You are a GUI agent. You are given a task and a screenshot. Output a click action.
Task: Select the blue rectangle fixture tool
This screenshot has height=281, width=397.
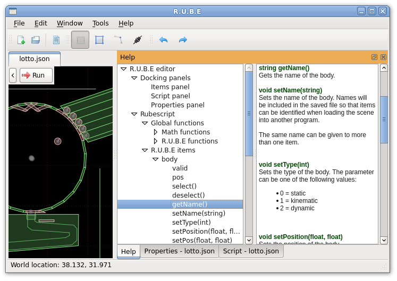point(99,40)
